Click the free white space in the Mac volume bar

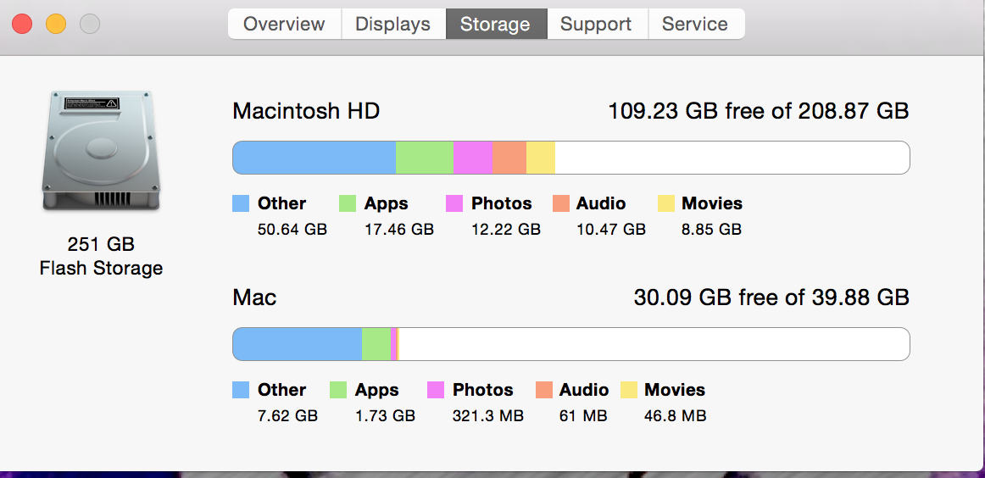[x=654, y=344]
